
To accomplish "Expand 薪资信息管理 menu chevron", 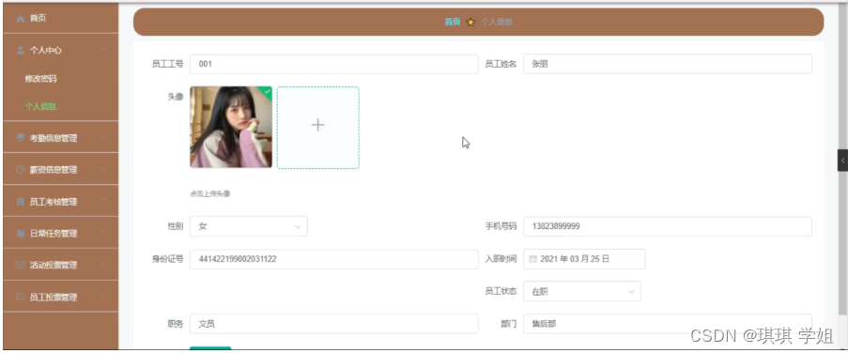I will (x=104, y=169).
